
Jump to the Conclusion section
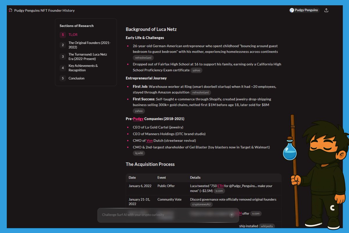tap(76, 78)
